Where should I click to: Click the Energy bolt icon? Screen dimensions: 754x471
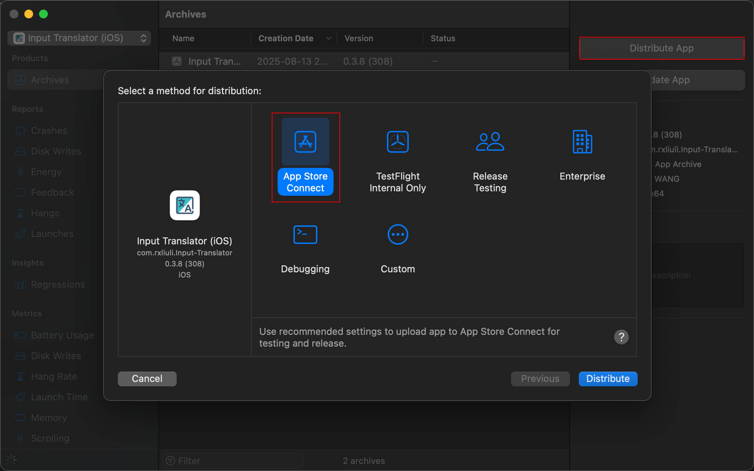[20, 172]
